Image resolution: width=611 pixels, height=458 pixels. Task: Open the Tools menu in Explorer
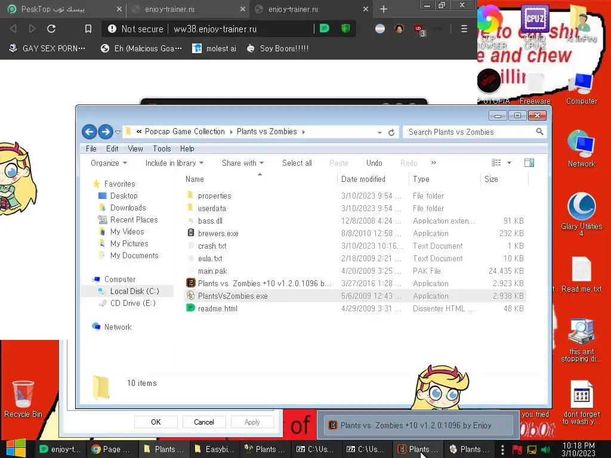(162, 148)
